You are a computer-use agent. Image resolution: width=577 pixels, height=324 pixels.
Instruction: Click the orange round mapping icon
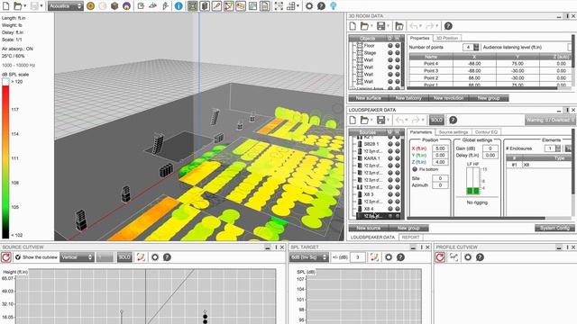click(90, 6)
